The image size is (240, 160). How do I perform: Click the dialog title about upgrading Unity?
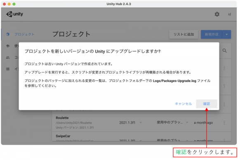(x=92, y=51)
